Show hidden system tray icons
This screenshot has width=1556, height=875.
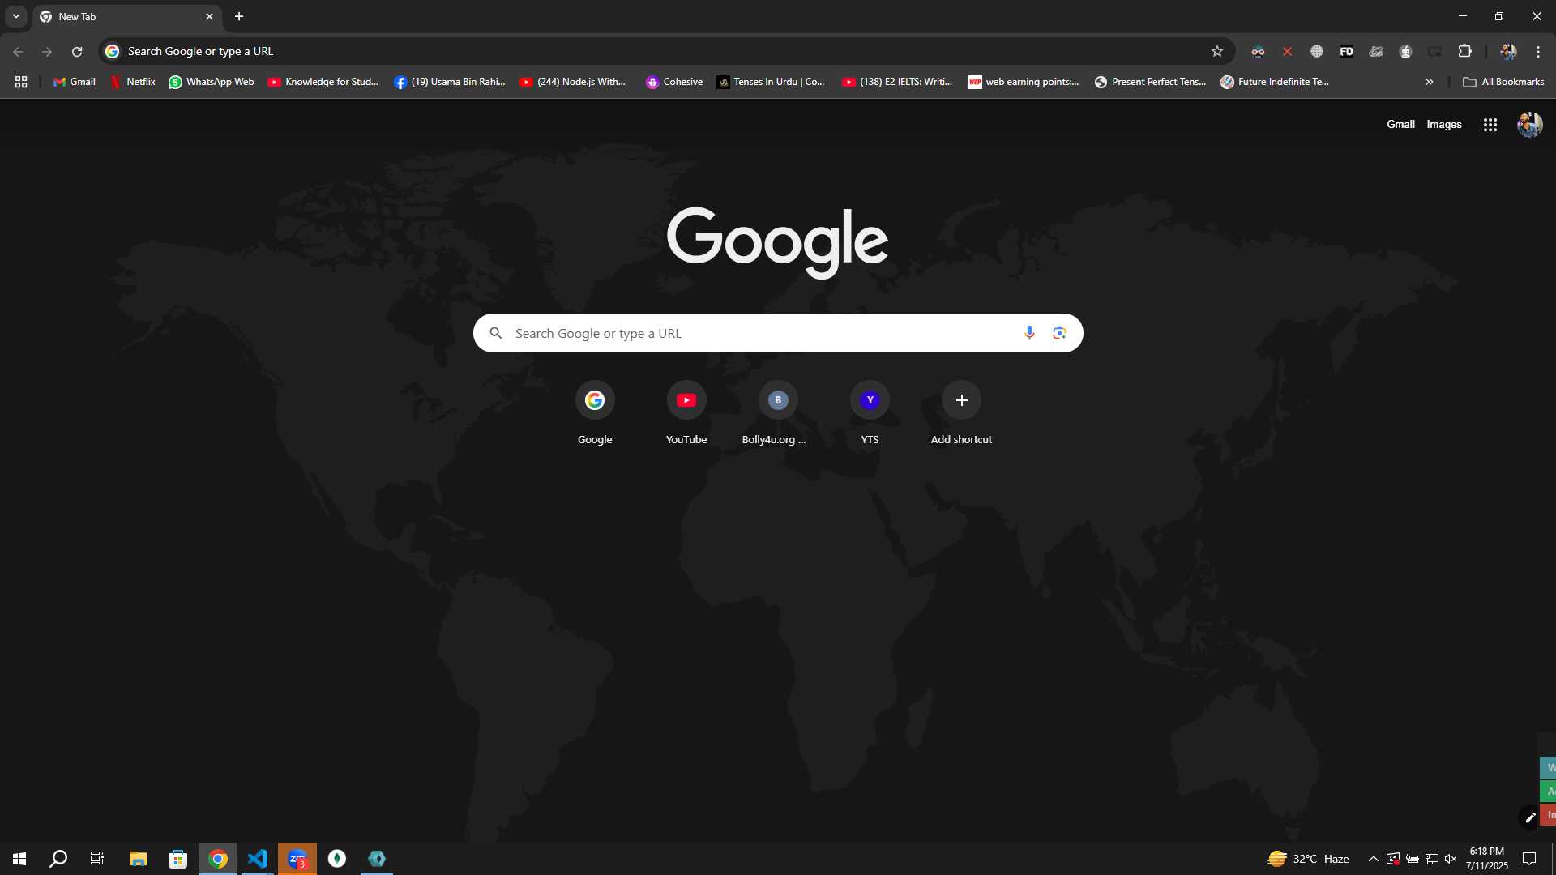(1373, 859)
